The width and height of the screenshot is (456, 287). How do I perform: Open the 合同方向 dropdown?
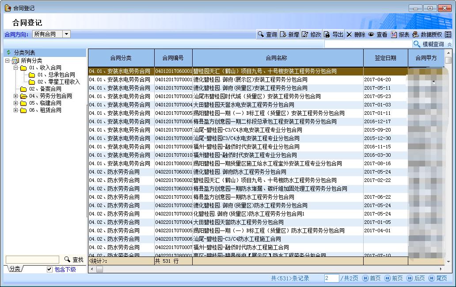point(66,34)
